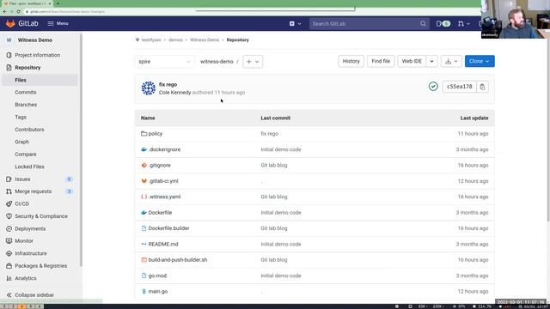This screenshot has height=309, width=550.
Task: Open Locked Files in the sidebar
Action: tap(29, 167)
